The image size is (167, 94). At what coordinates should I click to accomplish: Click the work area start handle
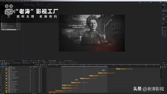(x=62, y=66)
